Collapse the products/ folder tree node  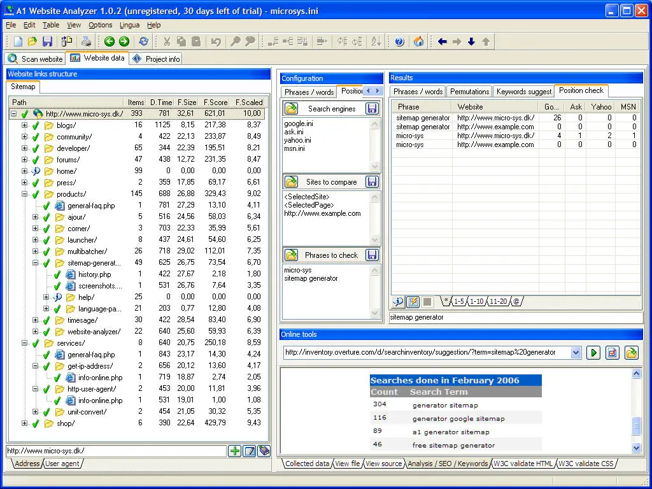pyautogui.click(x=25, y=194)
